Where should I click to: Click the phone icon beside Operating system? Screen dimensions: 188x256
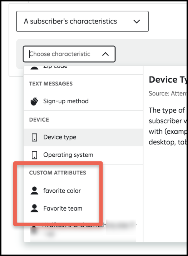[x=34, y=155]
